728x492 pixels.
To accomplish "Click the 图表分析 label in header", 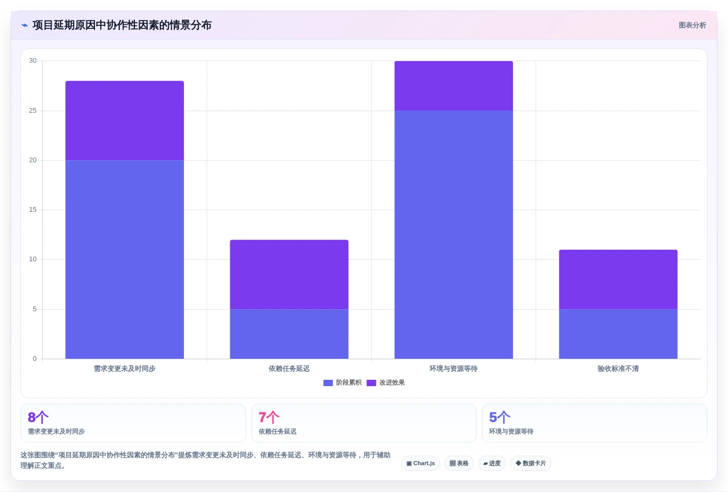I will click(692, 25).
